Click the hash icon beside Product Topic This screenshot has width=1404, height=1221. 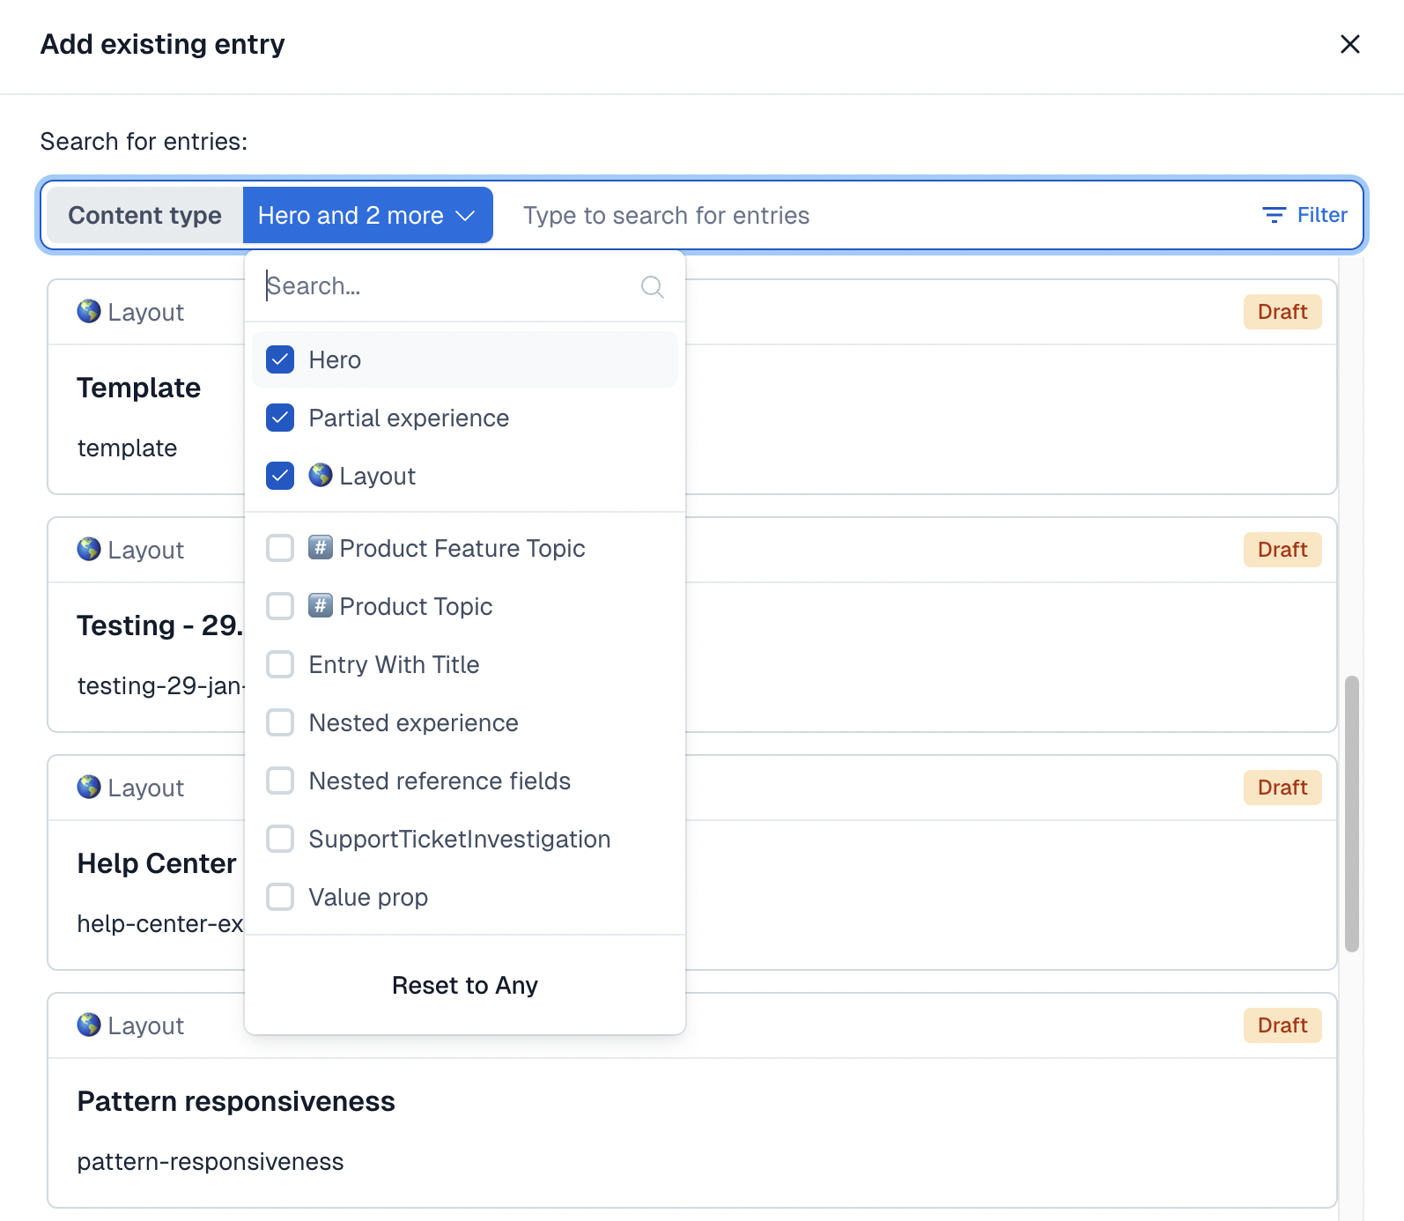click(321, 606)
